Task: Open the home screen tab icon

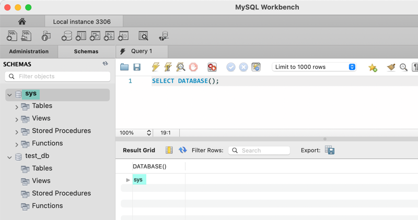Action: [x=22, y=22]
